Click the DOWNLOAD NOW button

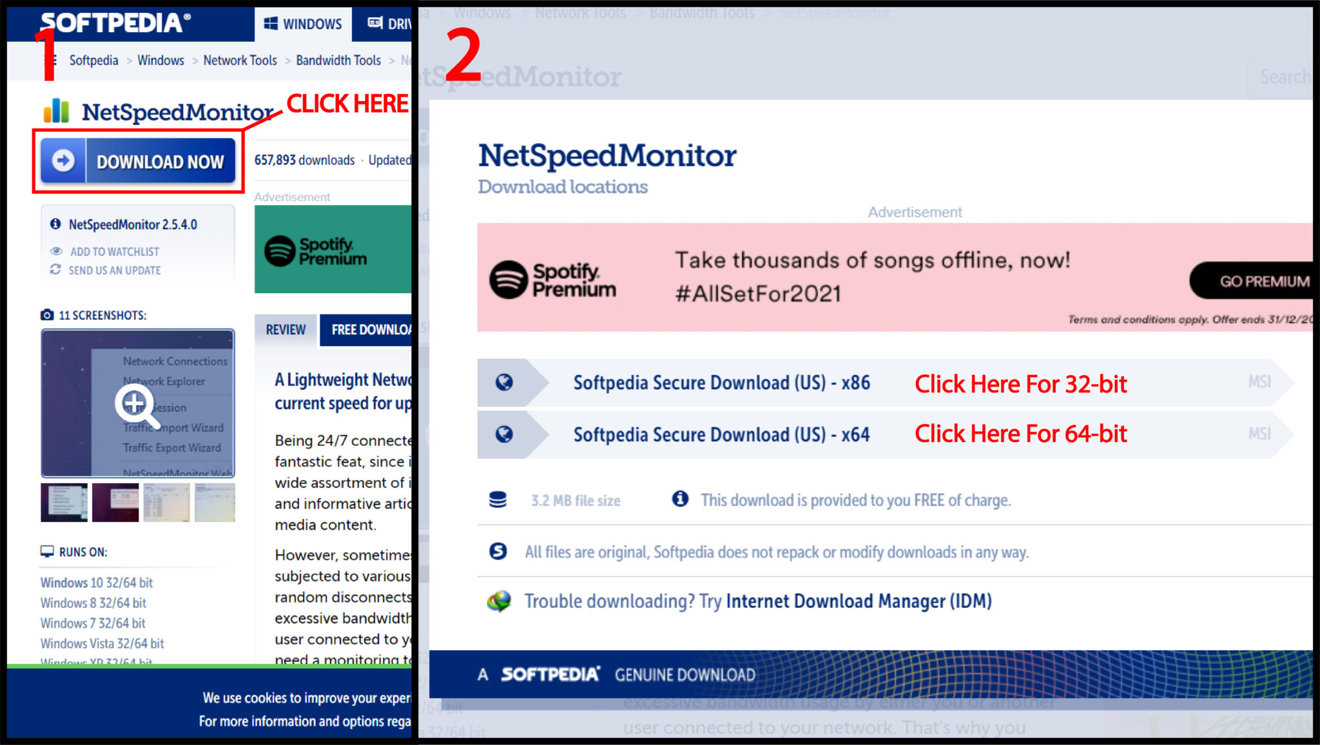point(137,161)
